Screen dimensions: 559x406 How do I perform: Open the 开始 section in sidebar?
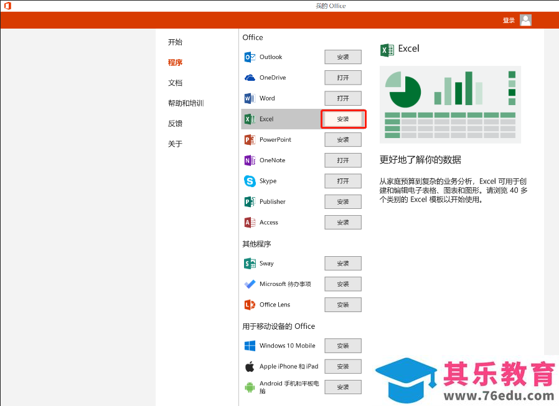click(x=175, y=42)
